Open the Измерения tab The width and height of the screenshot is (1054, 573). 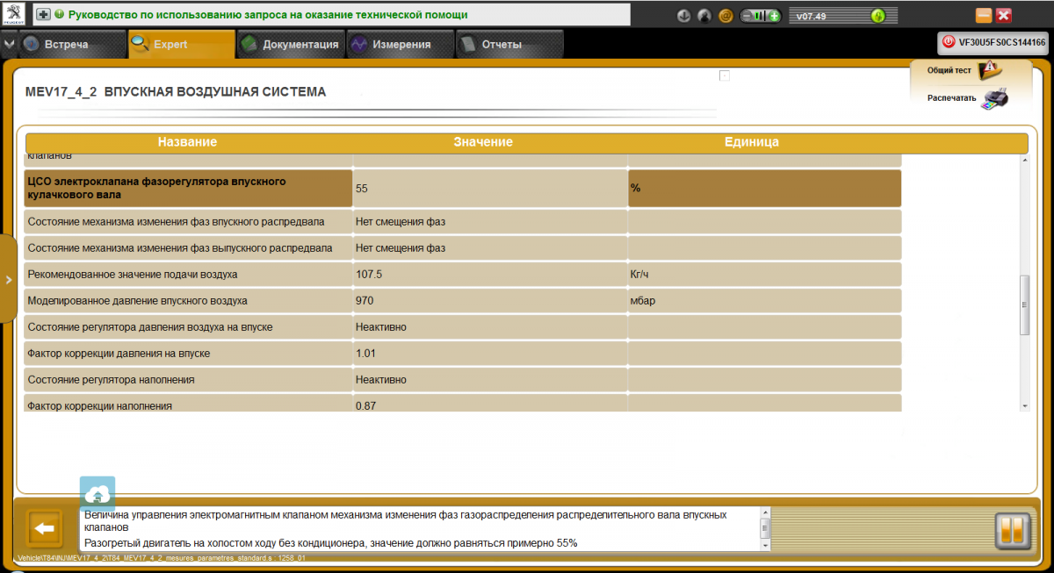(400, 45)
